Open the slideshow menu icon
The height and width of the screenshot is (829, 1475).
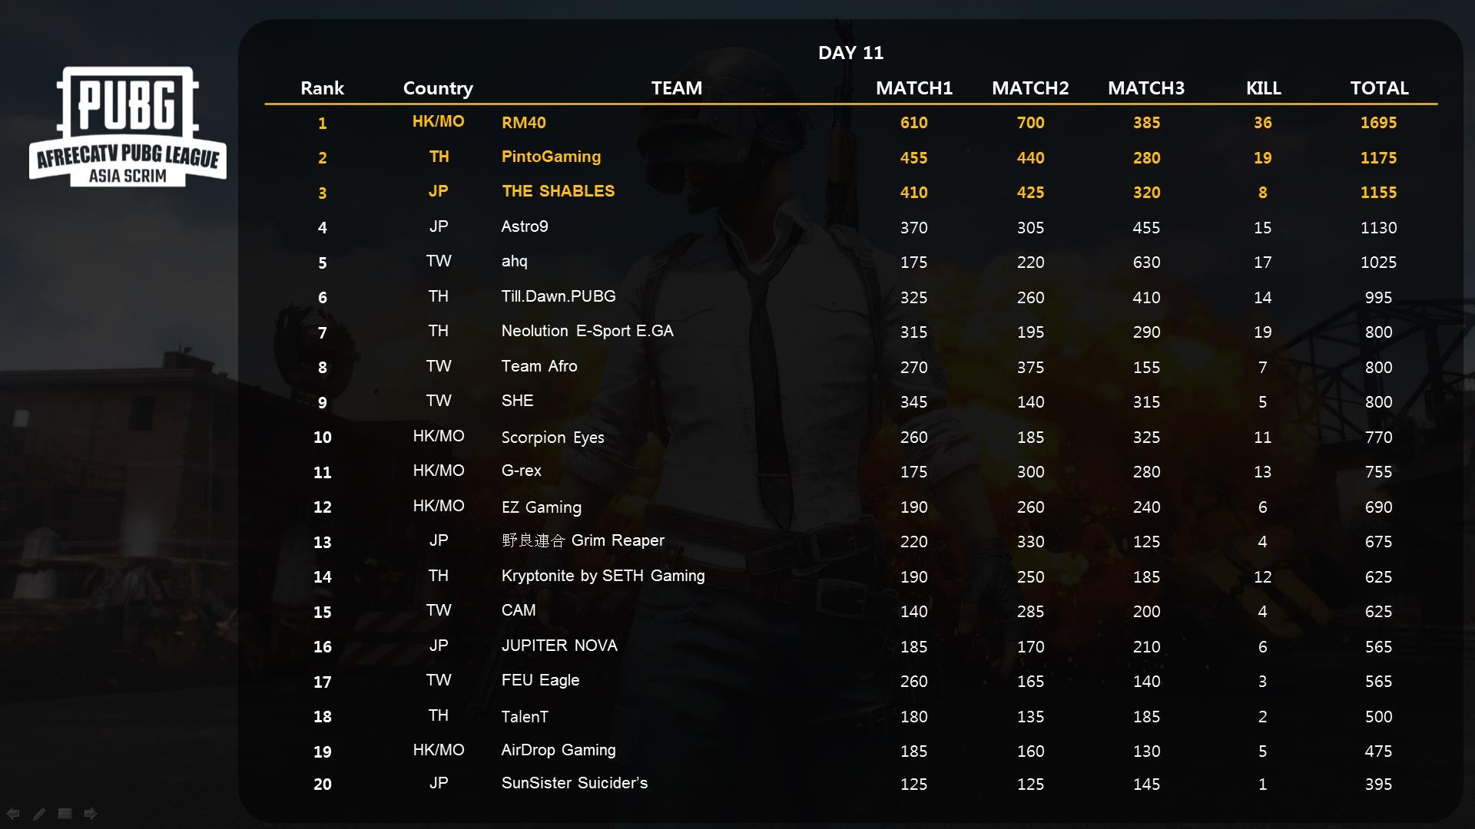pos(65,814)
